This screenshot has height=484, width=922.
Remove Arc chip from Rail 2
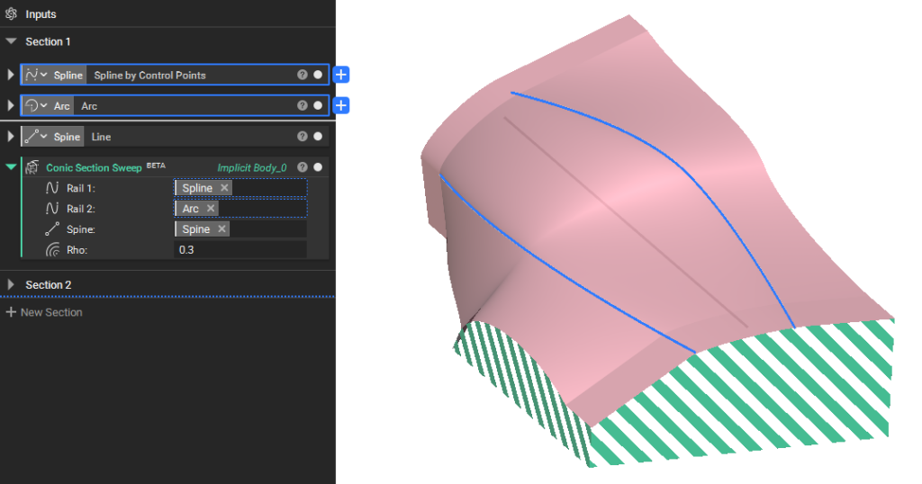211,209
